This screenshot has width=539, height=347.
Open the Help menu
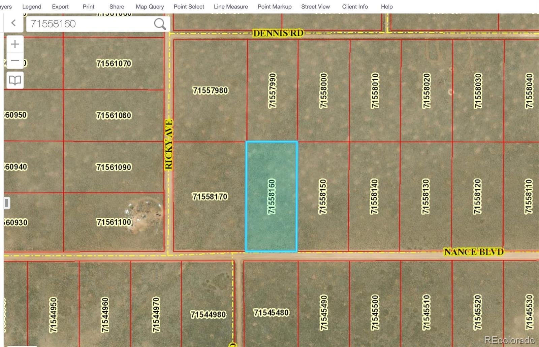pyautogui.click(x=387, y=6)
